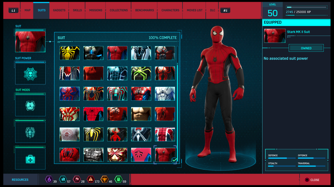Open the Suit Power spider emblem slot
This screenshot has width=334, height=187.
pyautogui.click(x=30, y=74)
